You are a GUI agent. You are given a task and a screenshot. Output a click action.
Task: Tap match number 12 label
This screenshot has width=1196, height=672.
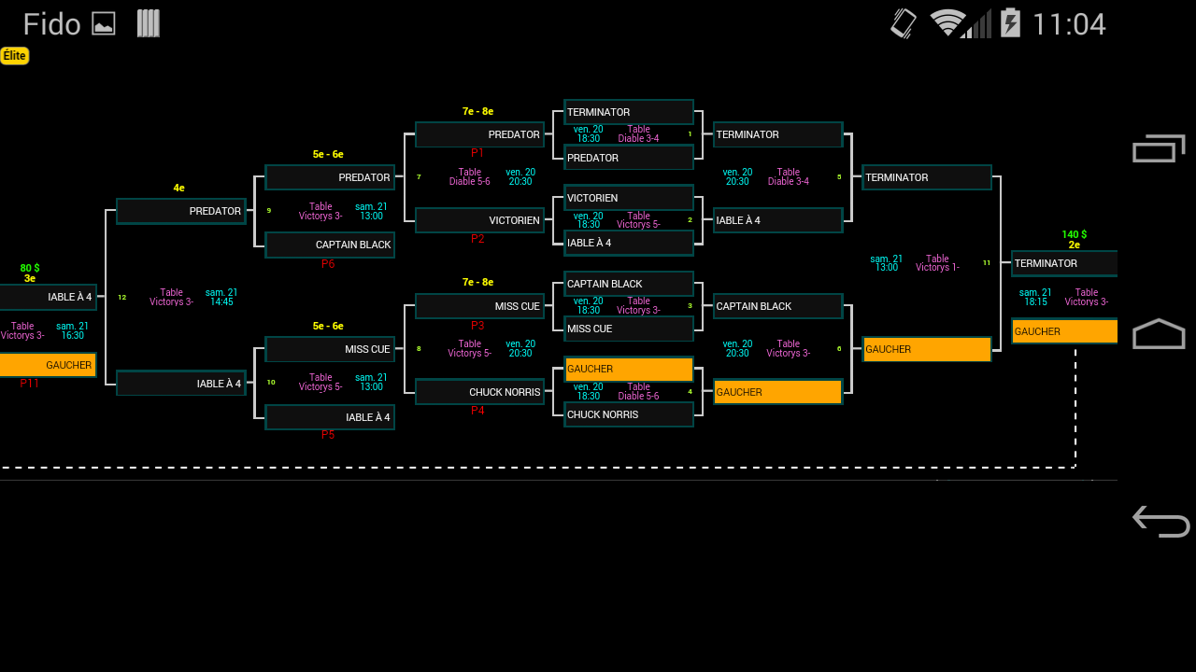[x=121, y=298]
